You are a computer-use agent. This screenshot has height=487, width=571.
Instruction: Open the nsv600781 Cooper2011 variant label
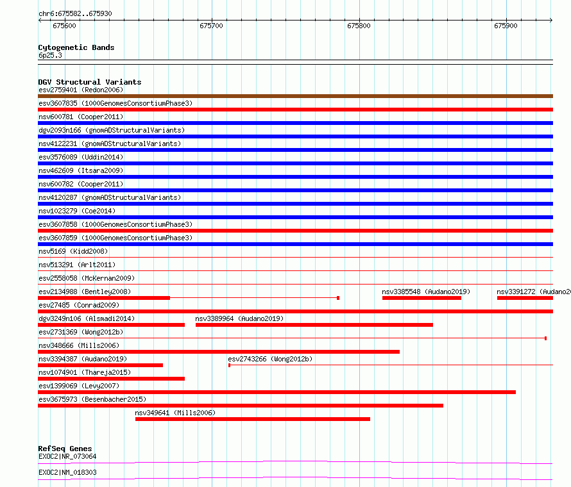point(81,117)
